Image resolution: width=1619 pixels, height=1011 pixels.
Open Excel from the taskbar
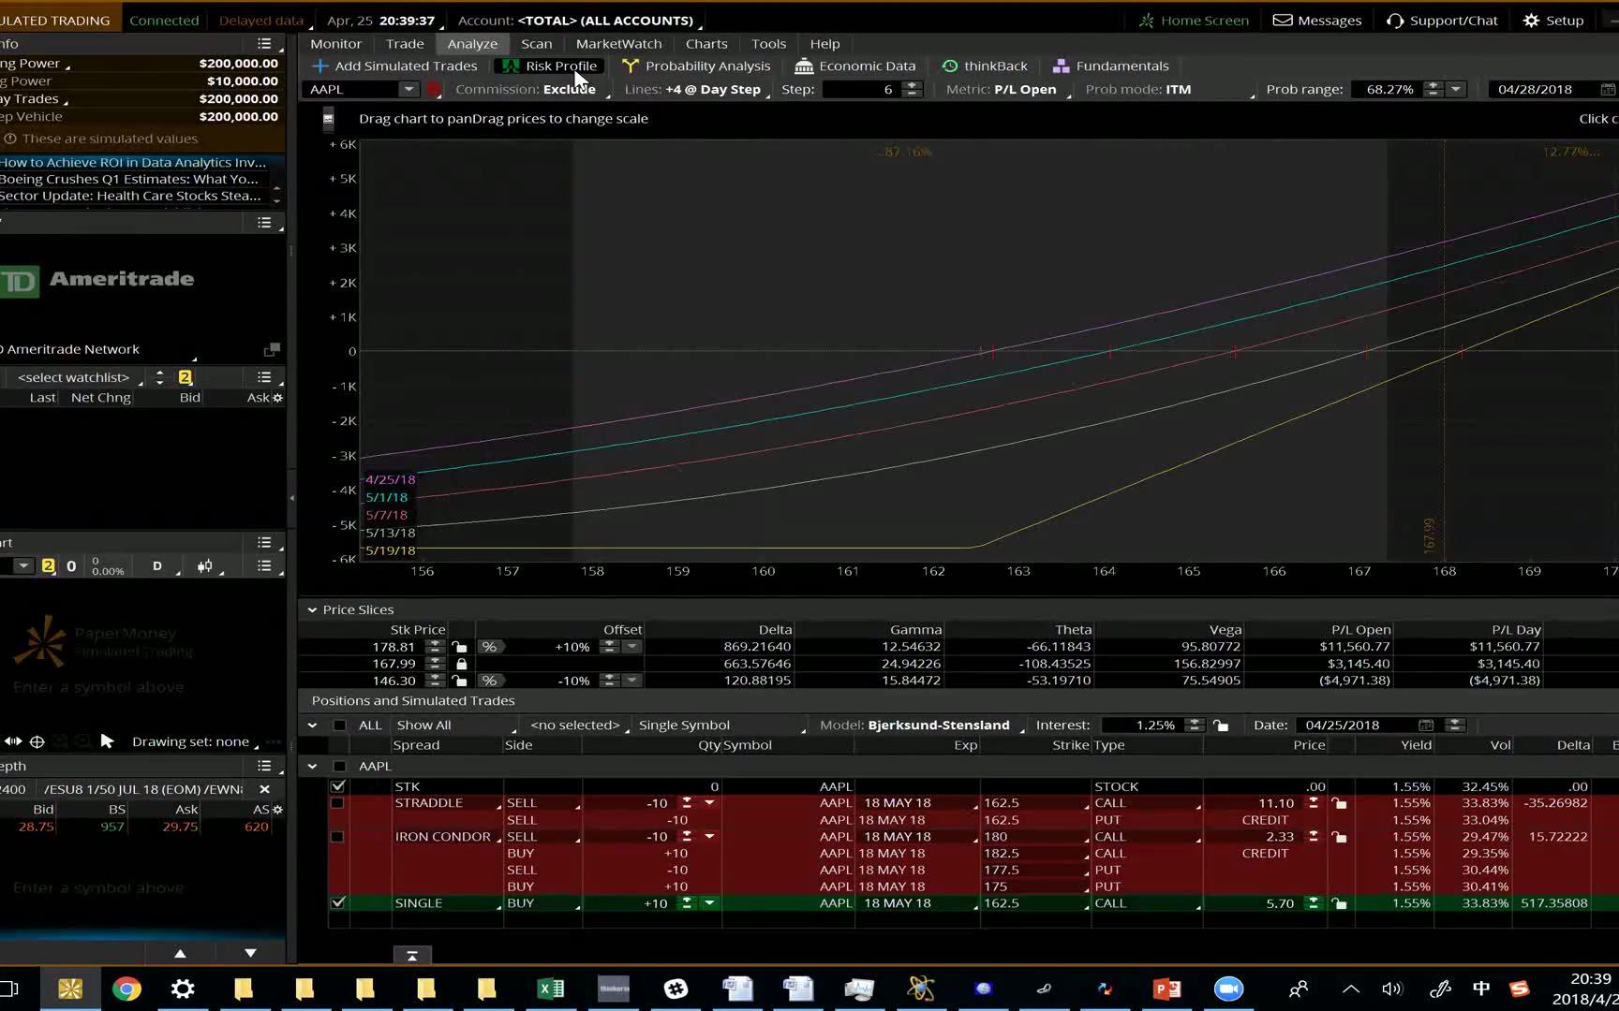tap(551, 989)
